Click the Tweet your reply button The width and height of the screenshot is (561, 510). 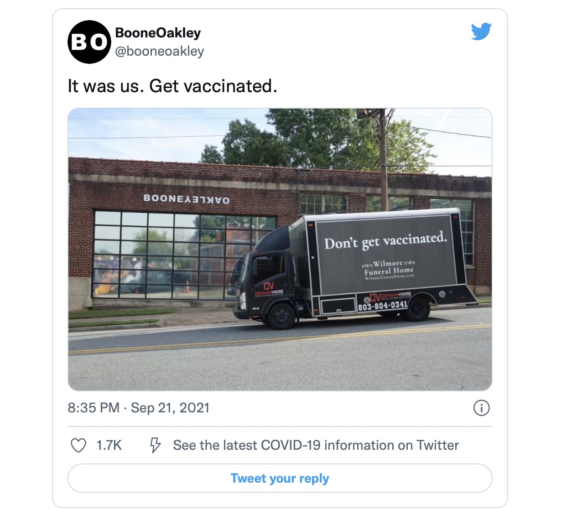point(280,478)
